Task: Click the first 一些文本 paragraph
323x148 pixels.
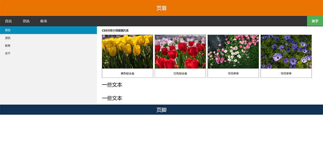Action: pos(112,85)
